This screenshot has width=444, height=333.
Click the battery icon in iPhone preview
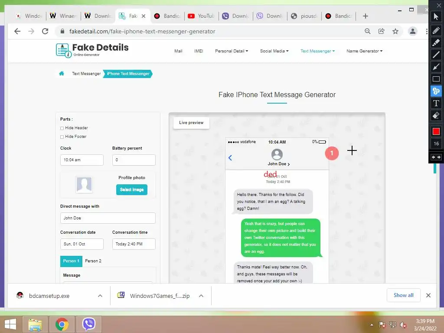(322, 142)
